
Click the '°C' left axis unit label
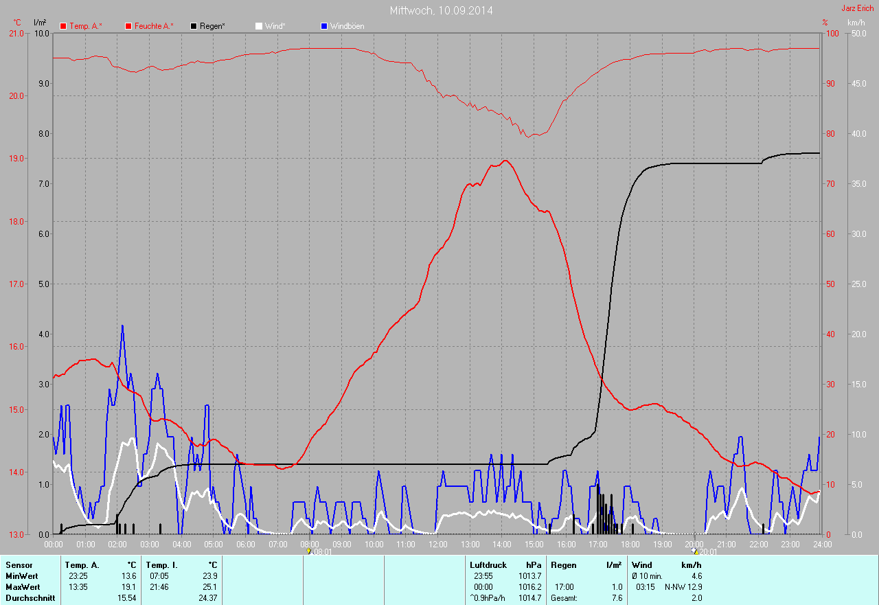click(x=17, y=23)
